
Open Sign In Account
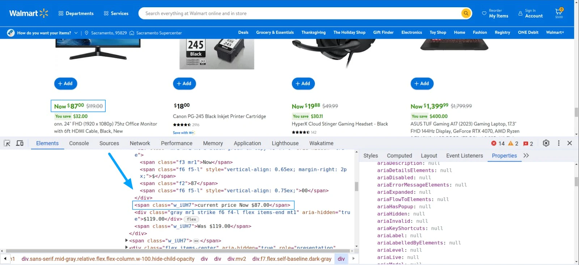click(531, 13)
